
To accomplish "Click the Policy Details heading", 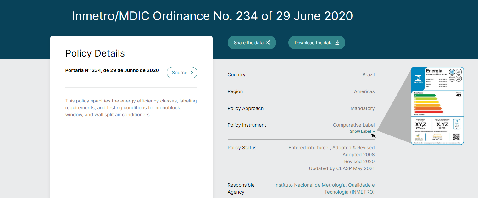I will tap(95, 53).
